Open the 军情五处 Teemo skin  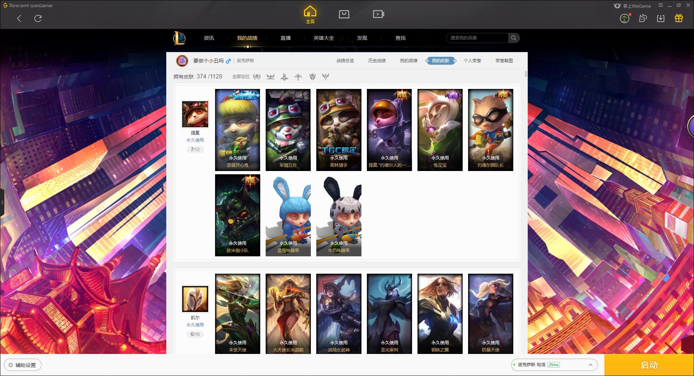[288, 130]
